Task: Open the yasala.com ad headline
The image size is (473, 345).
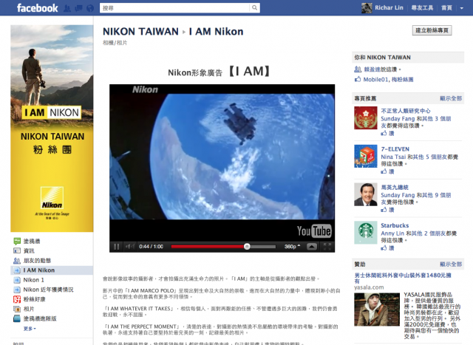Action: pos(403,278)
